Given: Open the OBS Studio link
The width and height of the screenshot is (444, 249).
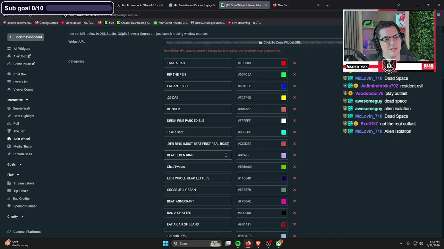Looking at the screenshot, I should [108, 34].
